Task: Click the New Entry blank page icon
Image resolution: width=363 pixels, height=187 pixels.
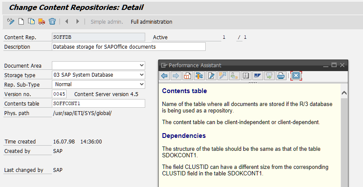Action: [21, 22]
